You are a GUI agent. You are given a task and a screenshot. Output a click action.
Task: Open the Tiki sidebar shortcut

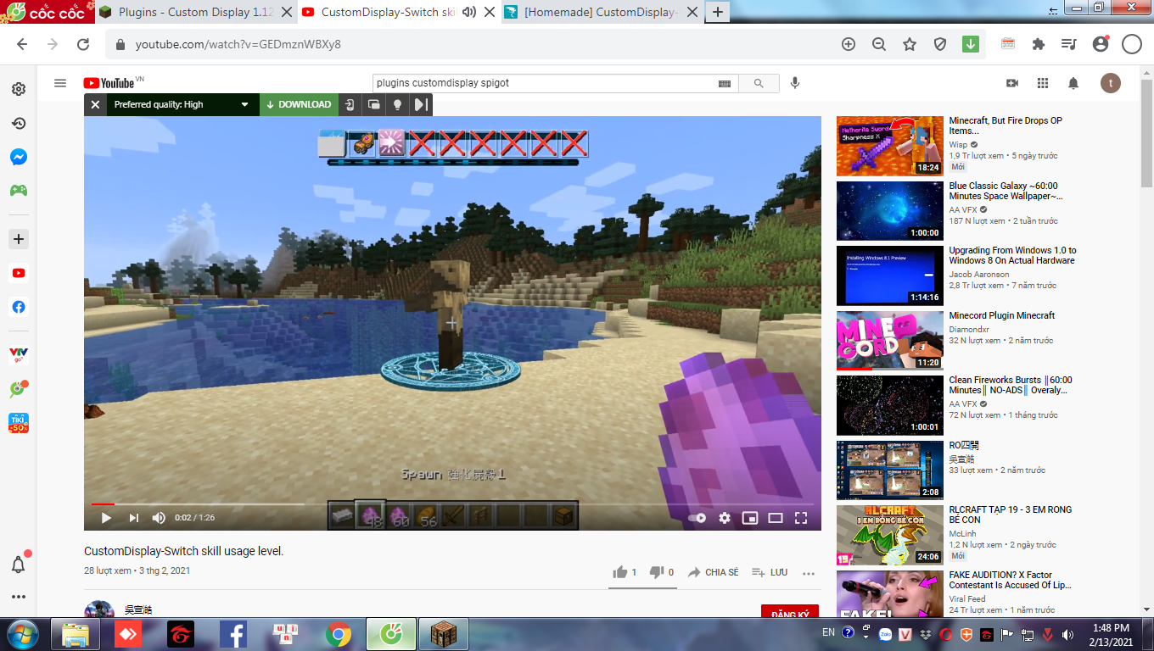19,422
